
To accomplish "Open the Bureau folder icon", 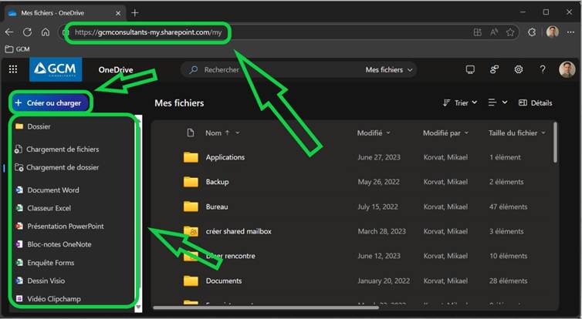I will tap(191, 207).
